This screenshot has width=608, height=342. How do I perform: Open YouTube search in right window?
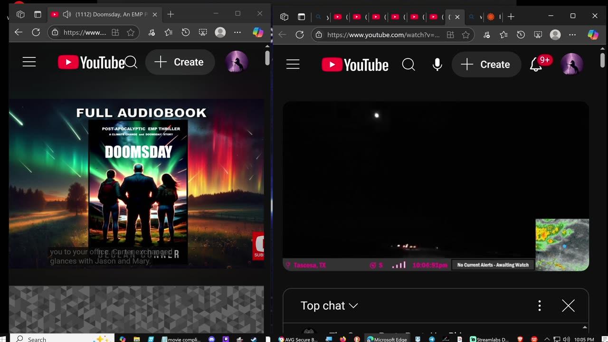point(408,65)
